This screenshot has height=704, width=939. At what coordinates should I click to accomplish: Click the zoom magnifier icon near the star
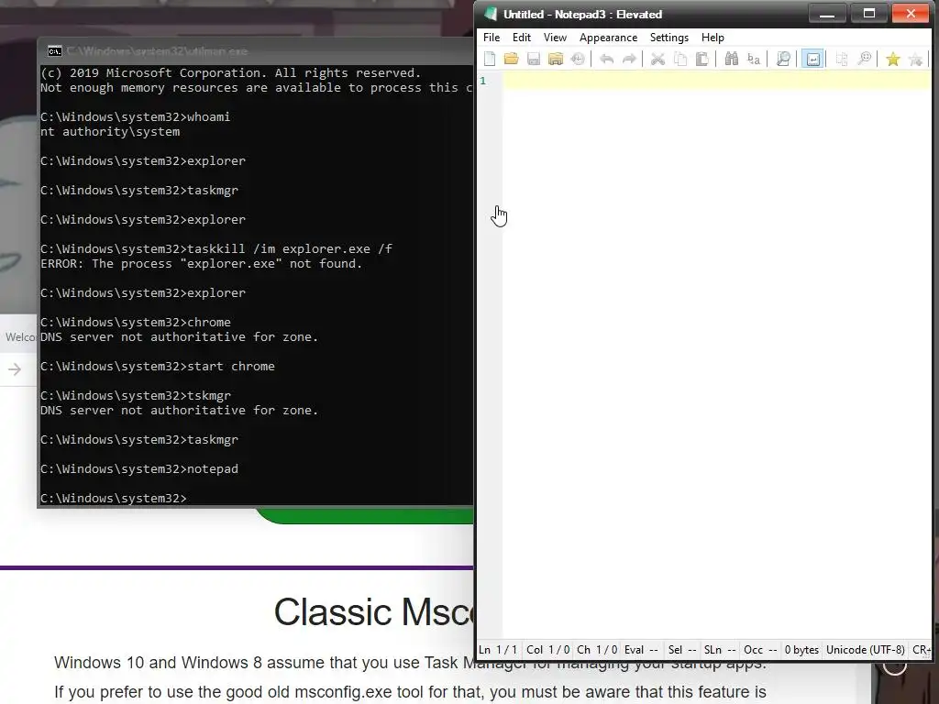(864, 59)
